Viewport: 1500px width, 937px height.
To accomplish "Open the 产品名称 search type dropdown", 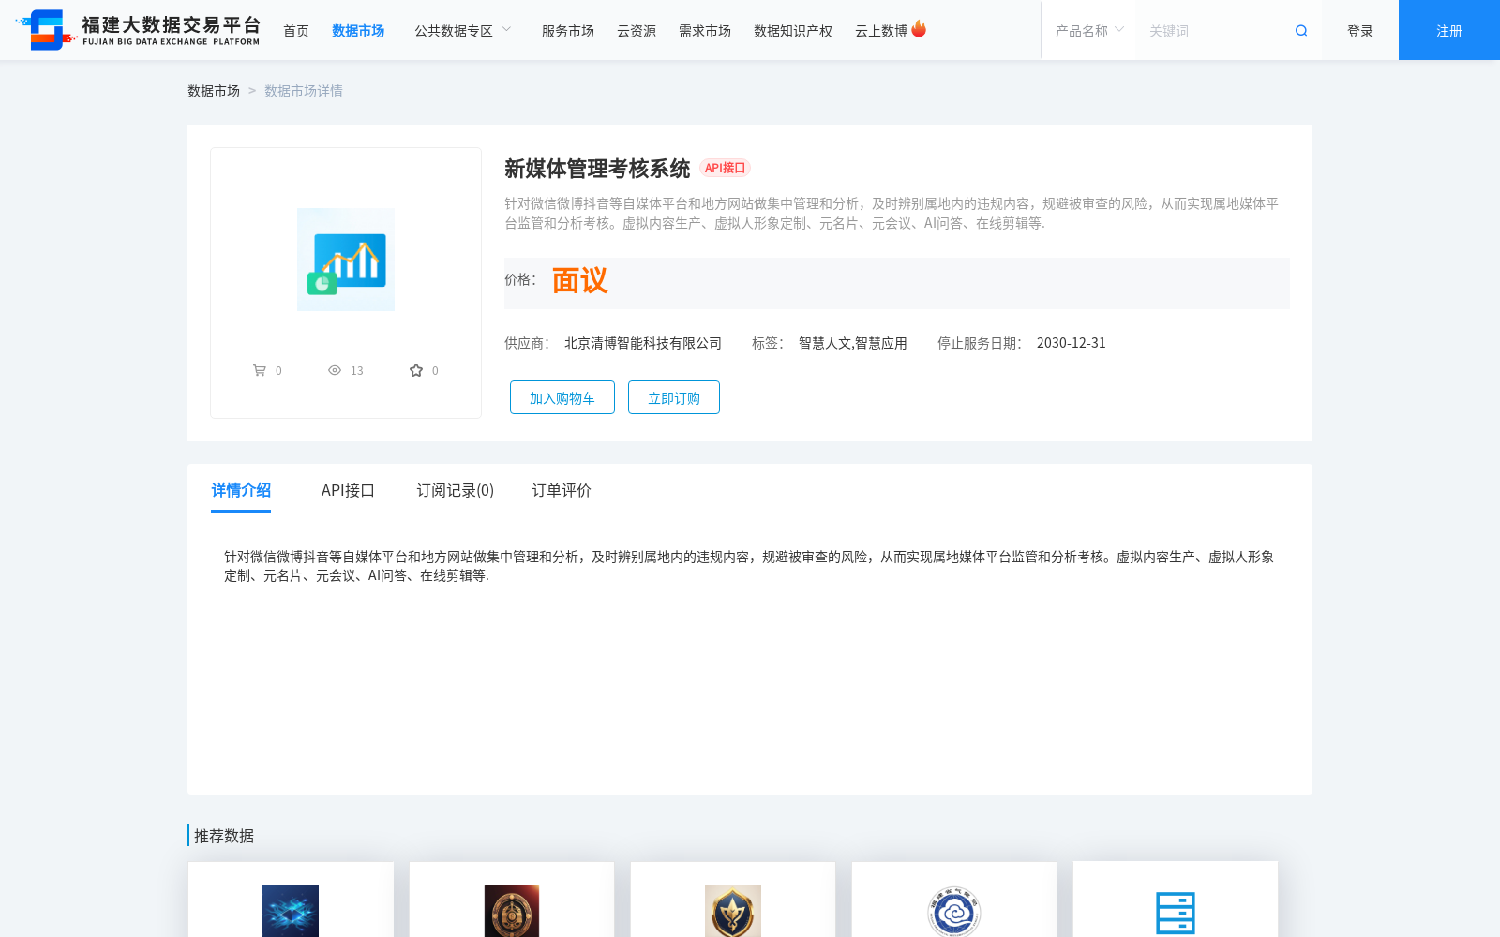I will tap(1088, 31).
